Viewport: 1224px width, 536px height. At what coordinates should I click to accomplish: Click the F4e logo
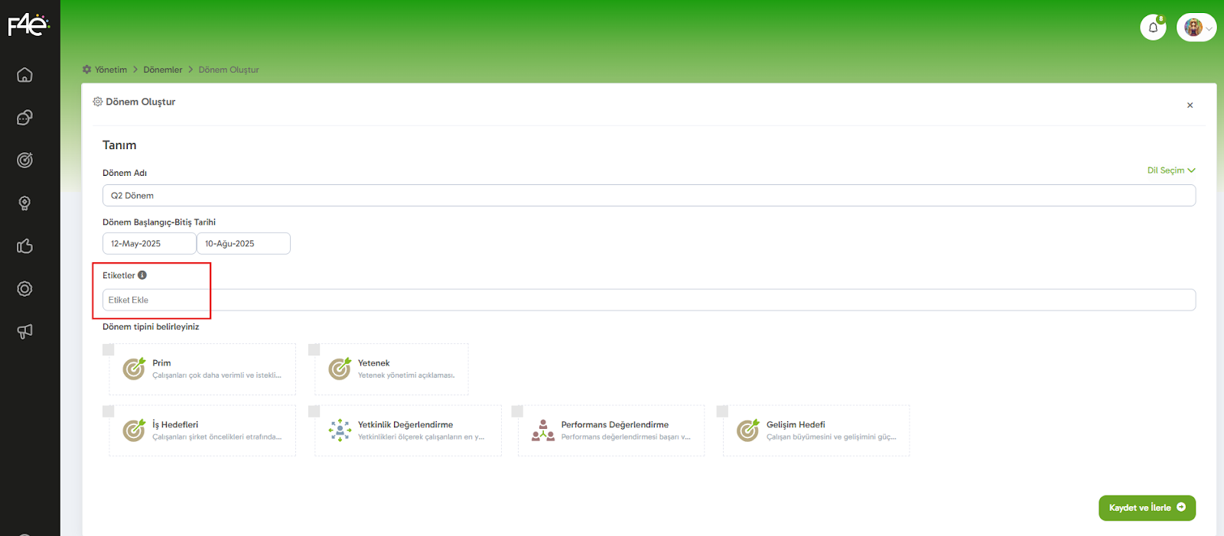29,25
